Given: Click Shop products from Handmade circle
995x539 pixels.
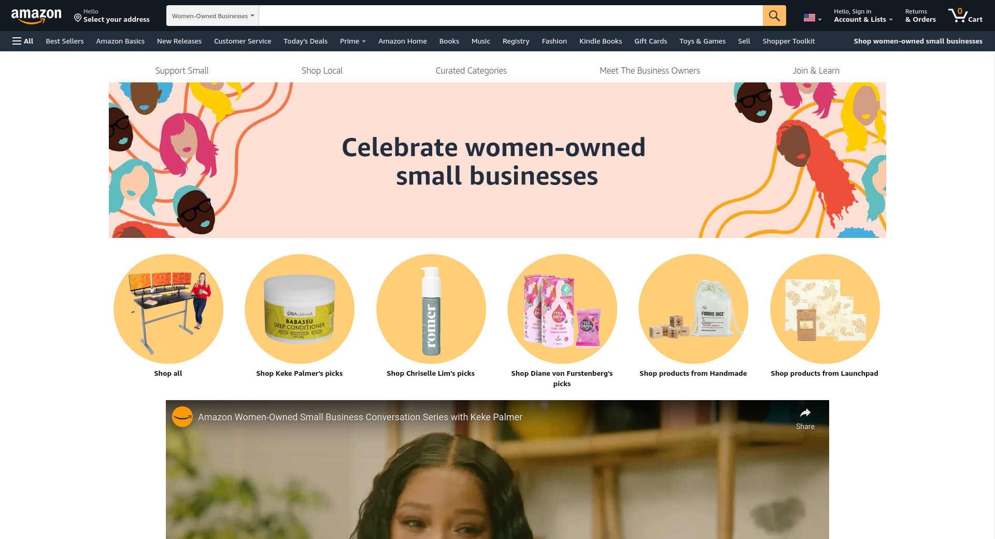Looking at the screenshot, I should [693, 309].
